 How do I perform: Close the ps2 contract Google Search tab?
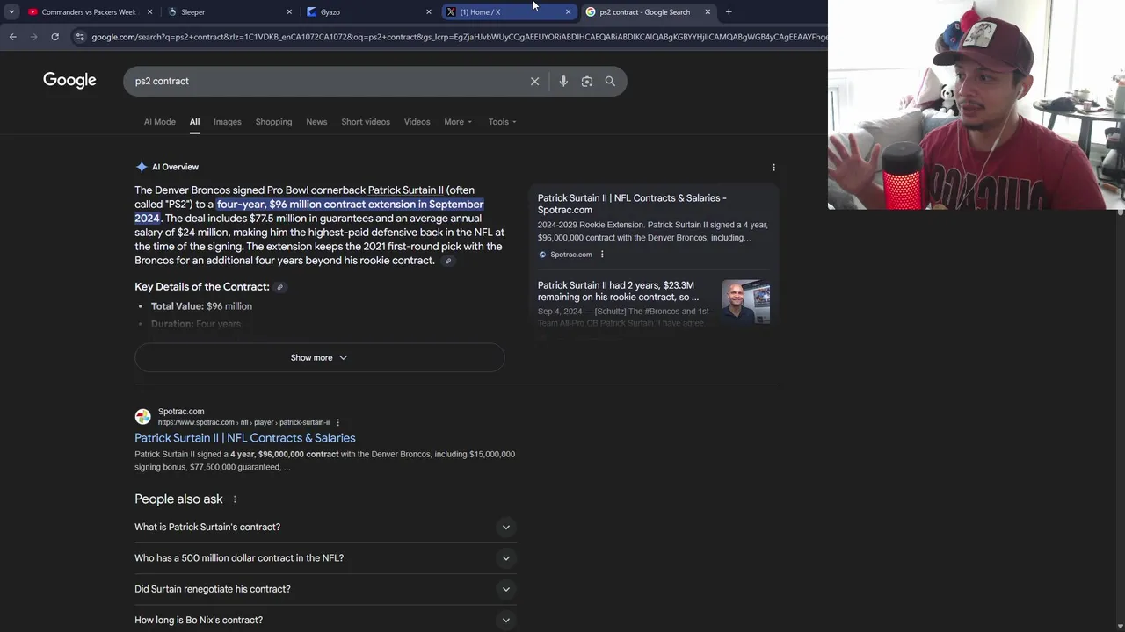(x=708, y=11)
